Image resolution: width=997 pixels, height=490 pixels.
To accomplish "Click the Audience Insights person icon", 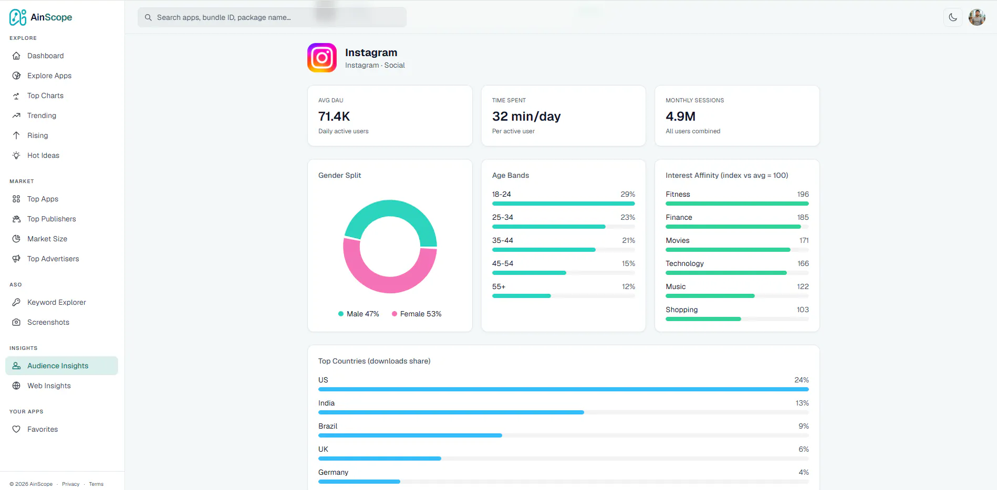I will click(16, 366).
